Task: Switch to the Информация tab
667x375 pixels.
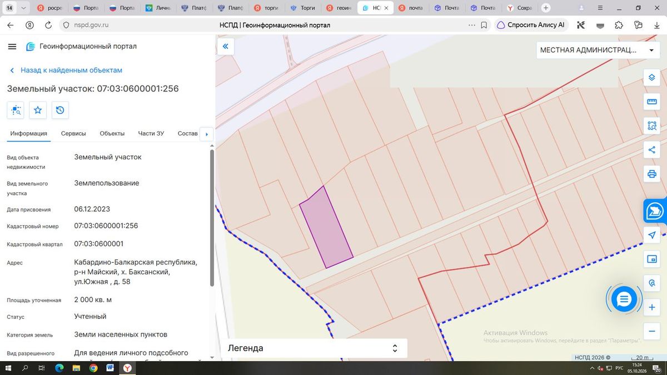Action: point(28,133)
